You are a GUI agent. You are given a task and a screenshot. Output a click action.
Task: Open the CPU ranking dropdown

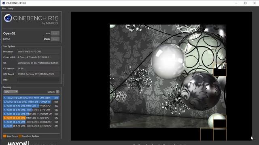tap(11, 92)
